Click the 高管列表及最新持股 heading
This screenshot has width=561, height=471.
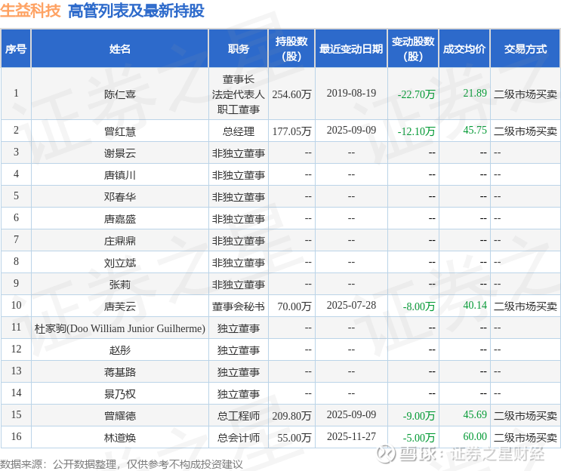(136, 11)
